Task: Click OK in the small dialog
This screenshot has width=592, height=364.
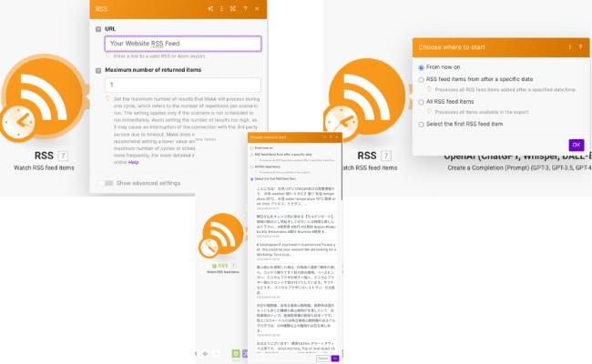Action: click(x=335, y=359)
